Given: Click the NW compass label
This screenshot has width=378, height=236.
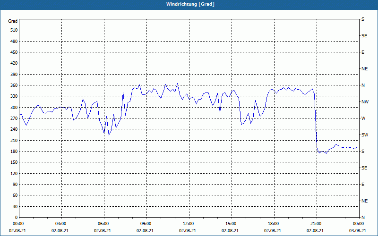Looking at the screenshot, I should [x=365, y=102].
